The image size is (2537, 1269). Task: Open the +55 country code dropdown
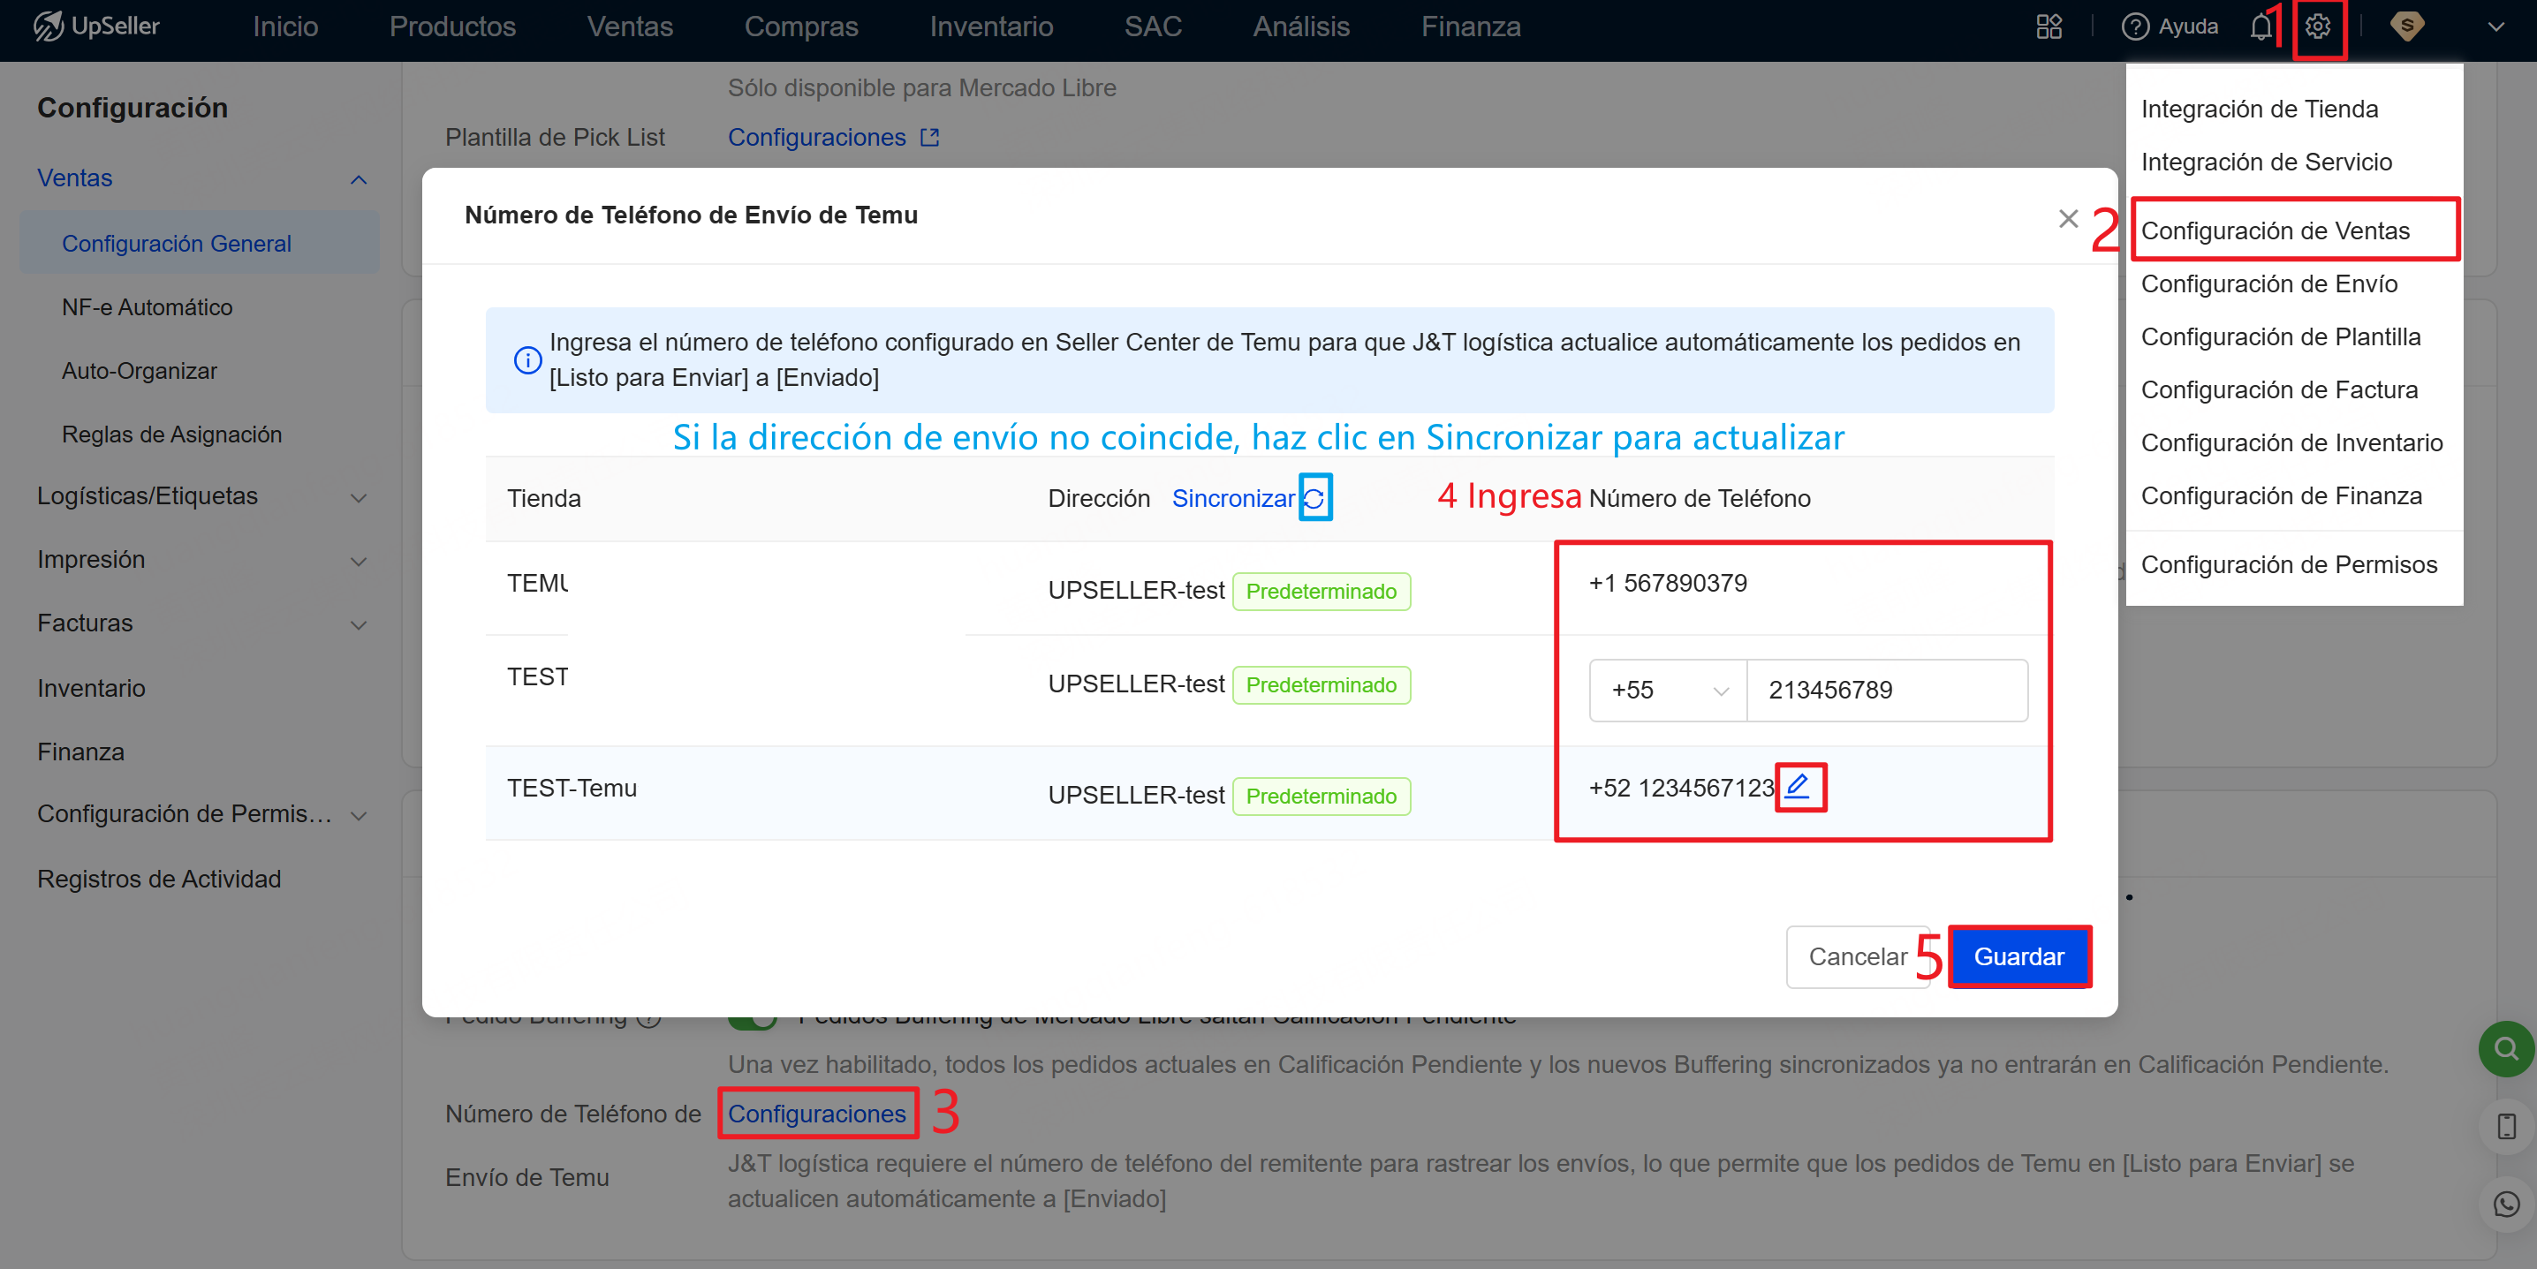(1668, 690)
